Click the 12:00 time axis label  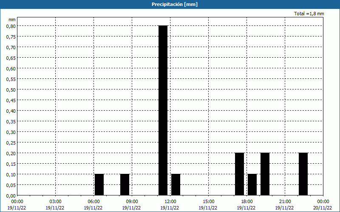[x=170, y=202]
